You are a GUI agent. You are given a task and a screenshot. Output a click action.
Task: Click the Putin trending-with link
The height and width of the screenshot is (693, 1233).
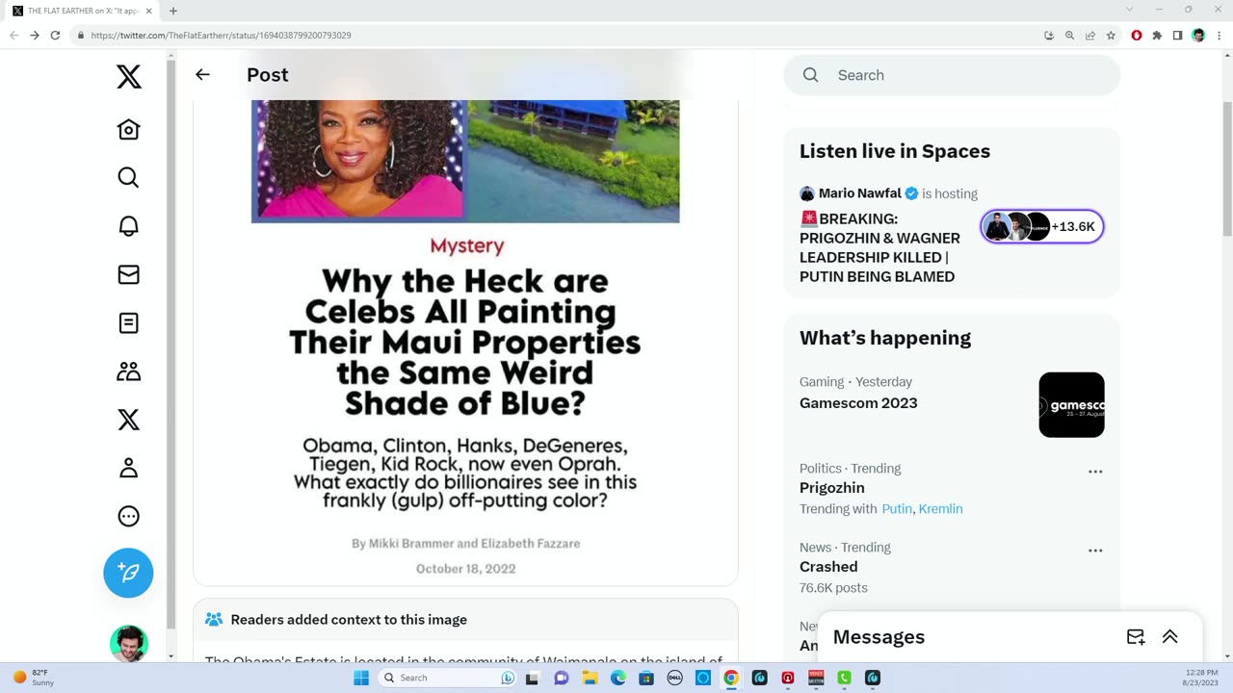click(896, 509)
